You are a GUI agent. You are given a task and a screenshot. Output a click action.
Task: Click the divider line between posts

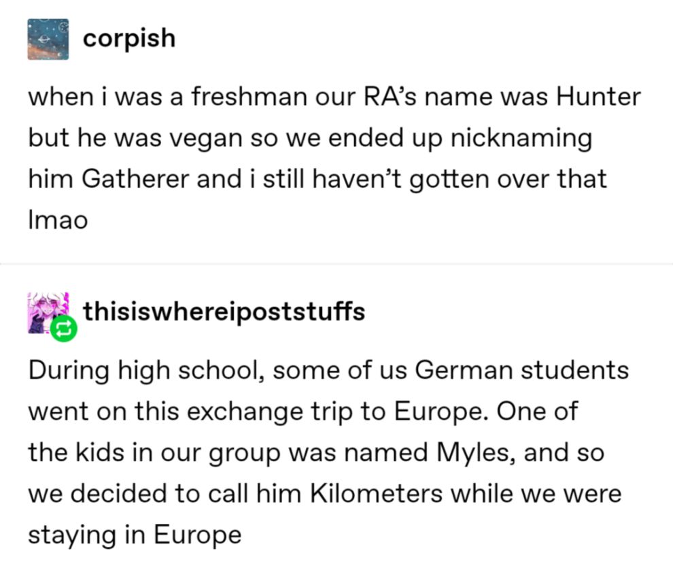coord(336,263)
